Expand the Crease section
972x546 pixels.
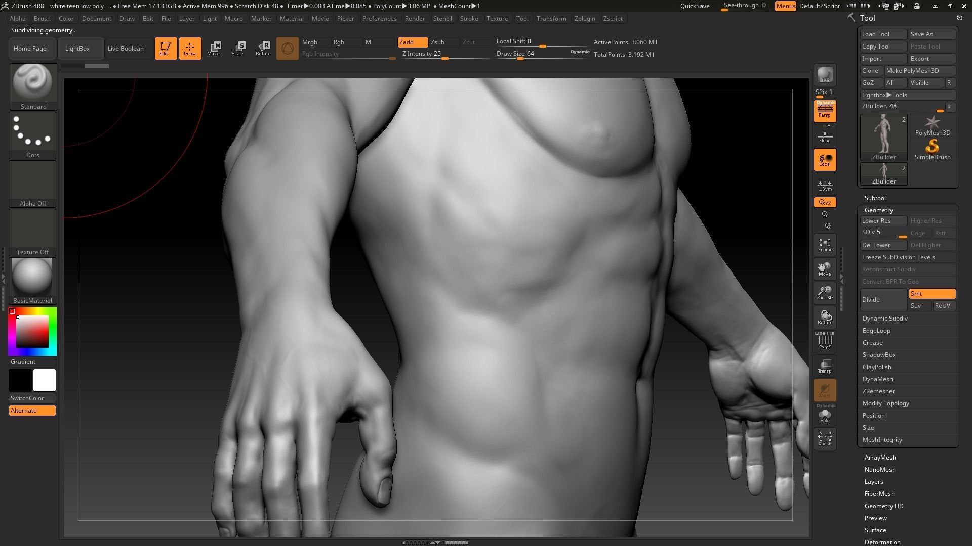click(873, 343)
